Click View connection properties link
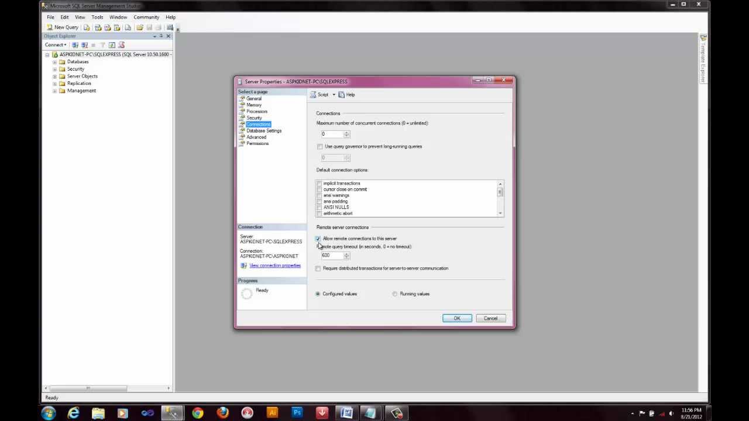 (x=275, y=266)
